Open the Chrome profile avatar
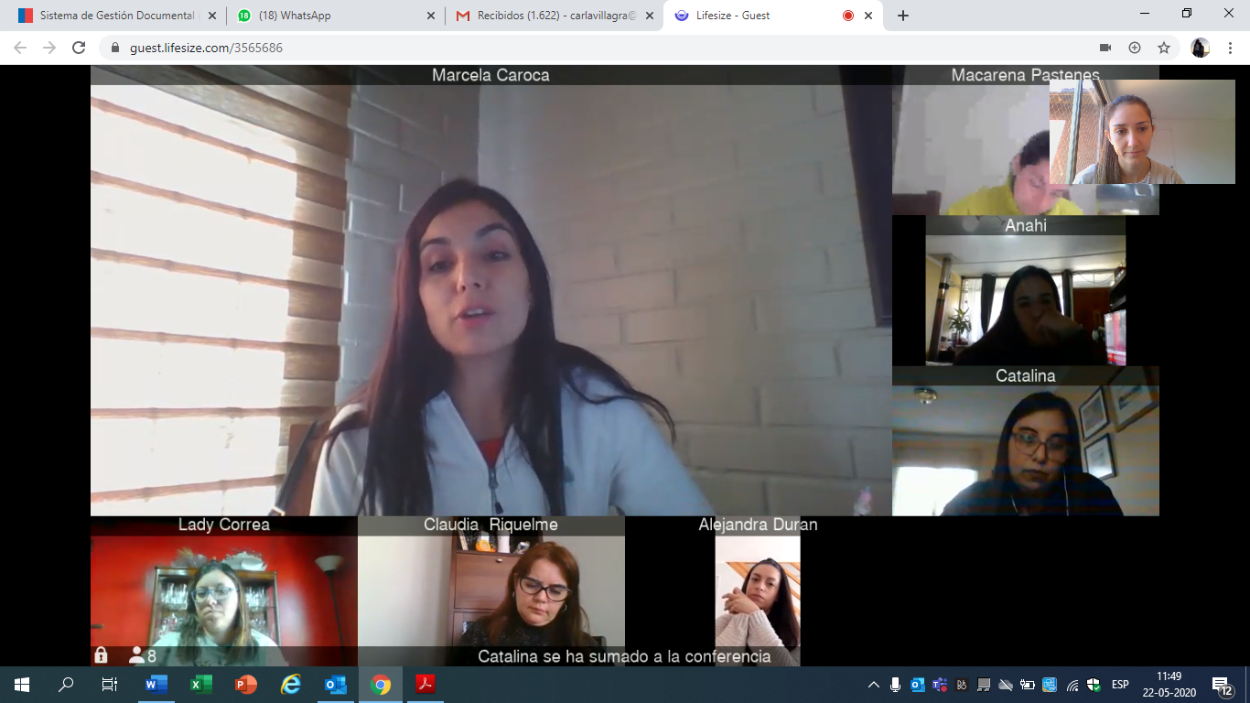The width and height of the screenshot is (1250, 703). pyautogui.click(x=1200, y=48)
